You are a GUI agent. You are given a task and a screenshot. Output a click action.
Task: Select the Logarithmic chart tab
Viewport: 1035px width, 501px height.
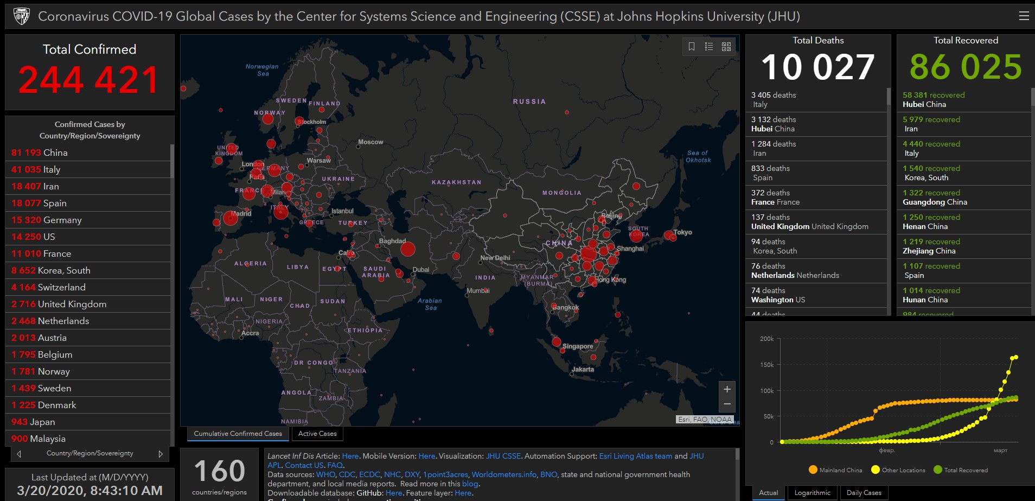812,493
